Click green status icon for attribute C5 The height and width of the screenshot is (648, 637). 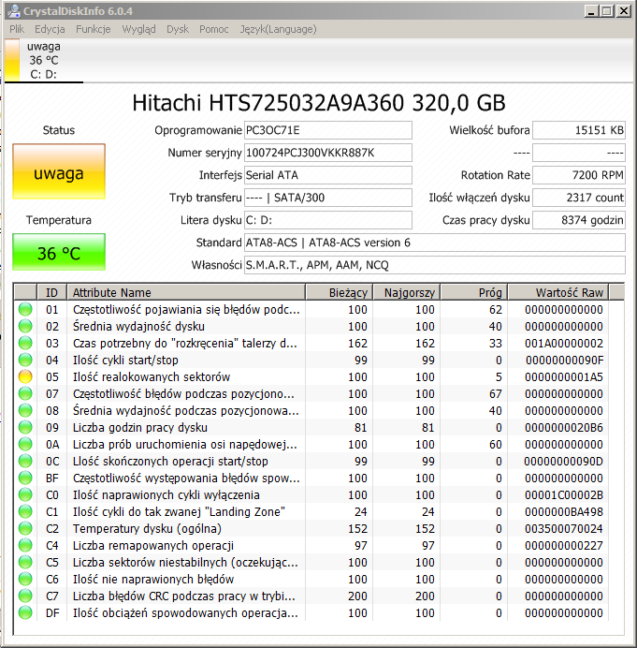(25, 562)
